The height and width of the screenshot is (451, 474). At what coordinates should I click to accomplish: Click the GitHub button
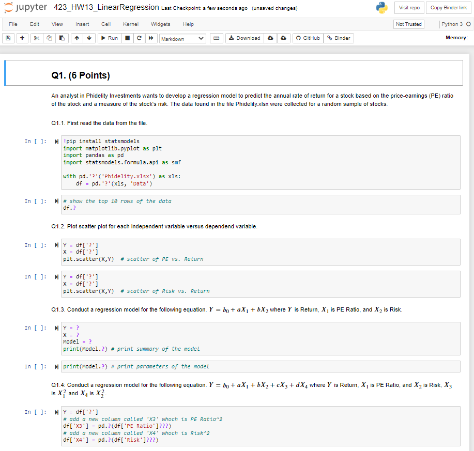pos(308,38)
